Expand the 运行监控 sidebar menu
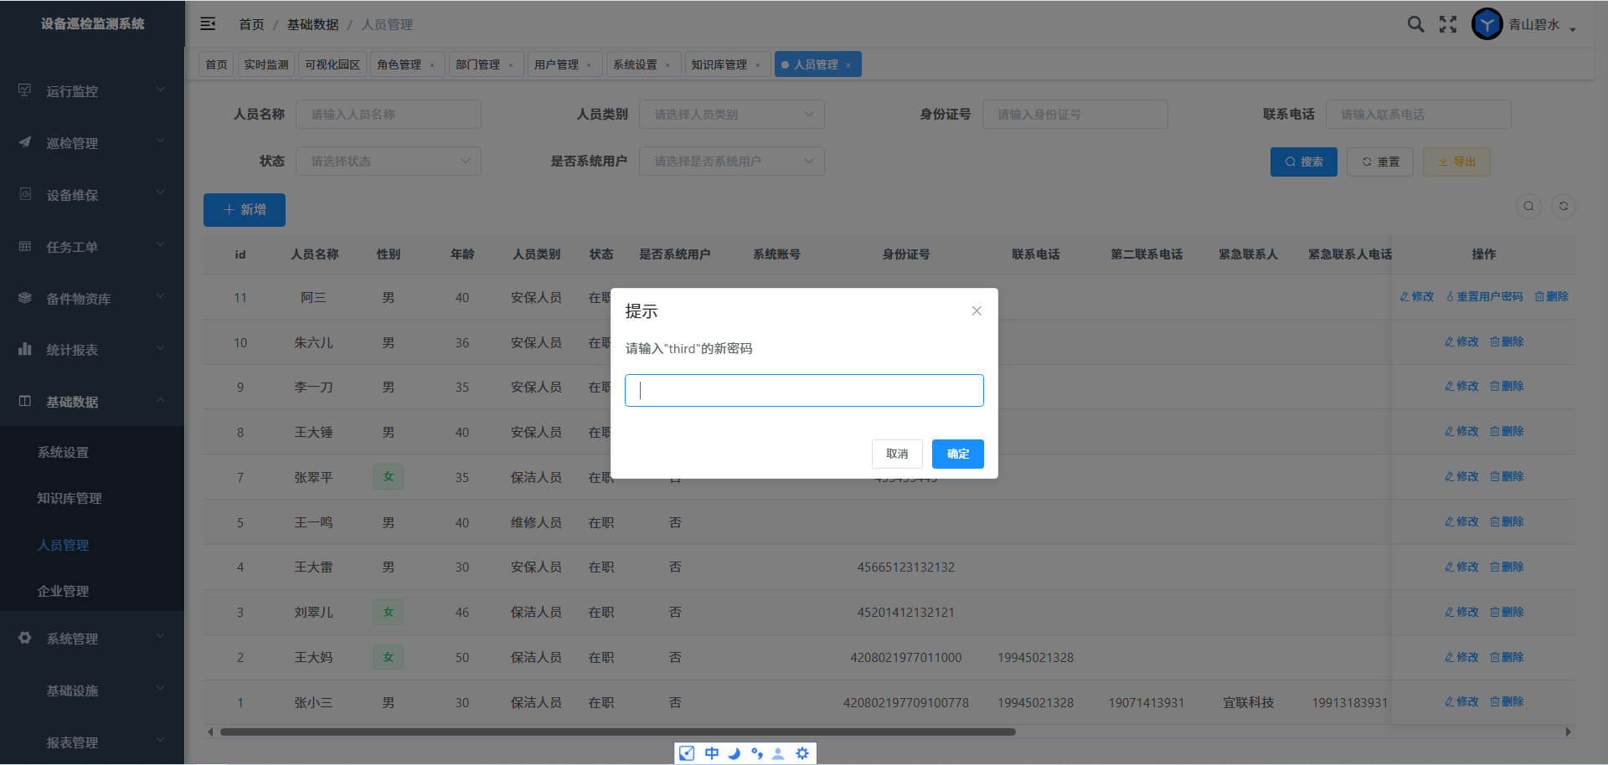The width and height of the screenshot is (1608, 765). click(x=92, y=91)
